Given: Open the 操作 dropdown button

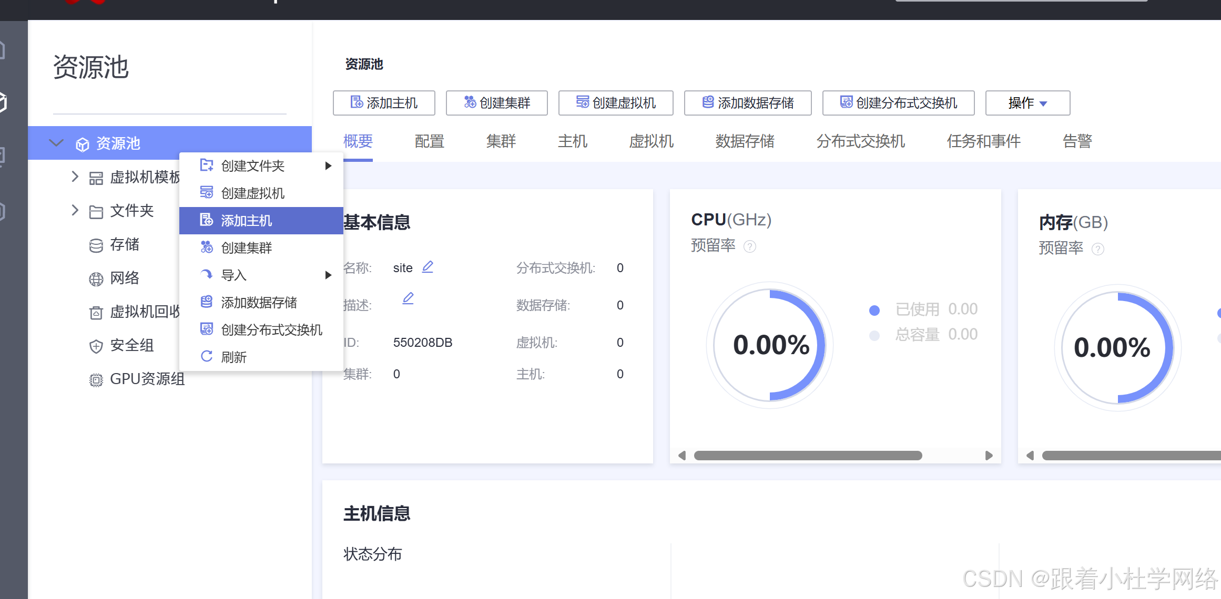Looking at the screenshot, I should tap(1027, 103).
